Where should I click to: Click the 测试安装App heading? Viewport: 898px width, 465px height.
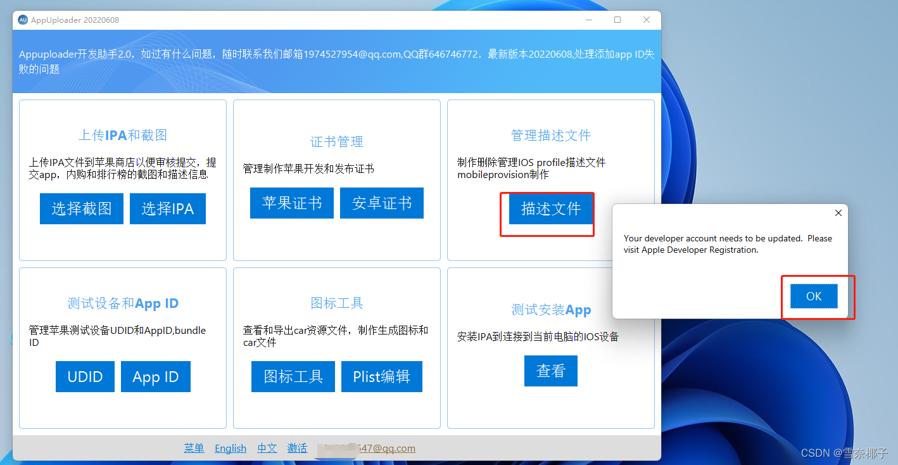tap(551, 310)
